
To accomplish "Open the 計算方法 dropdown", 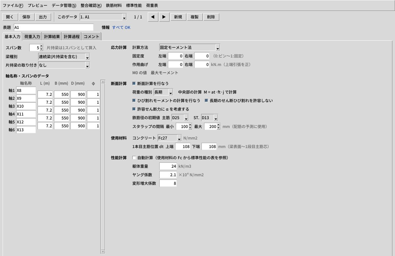I will [x=189, y=48].
